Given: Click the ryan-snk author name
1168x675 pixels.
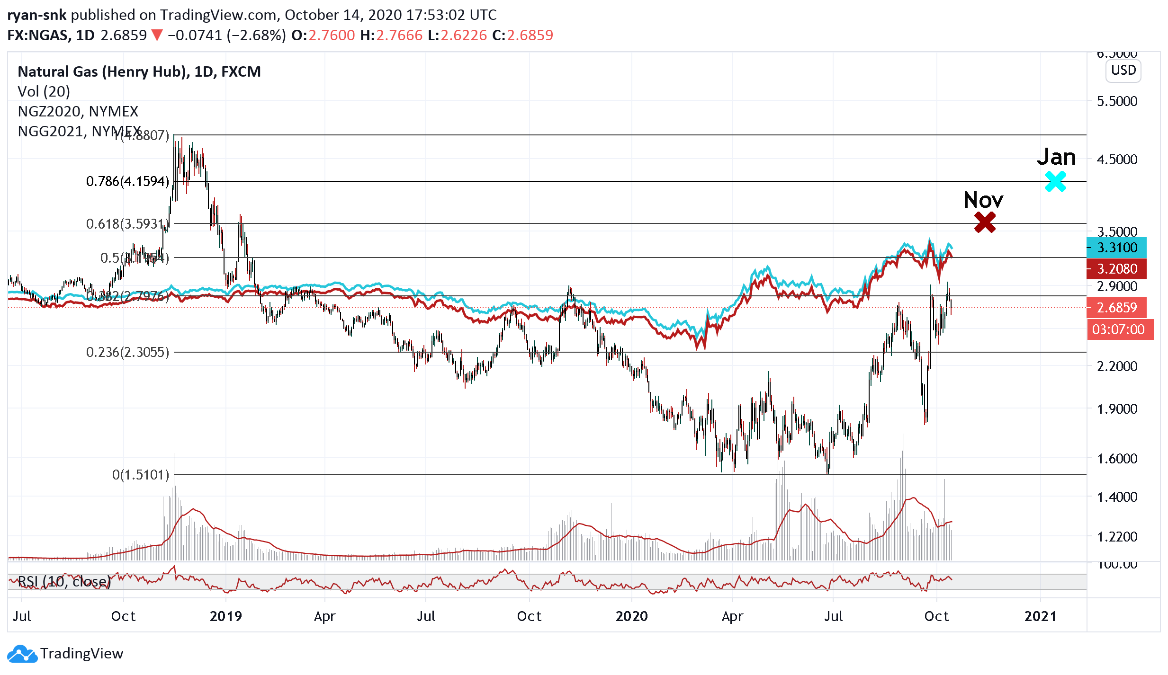Looking at the screenshot, I should pyautogui.click(x=37, y=15).
